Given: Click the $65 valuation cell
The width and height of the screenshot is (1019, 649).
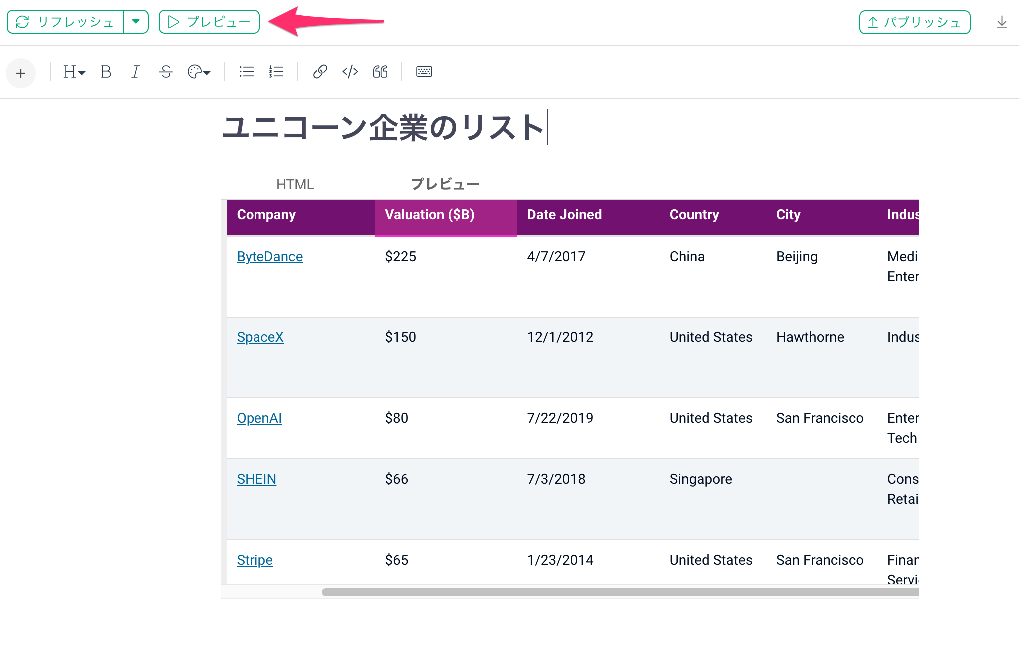Looking at the screenshot, I should 397,560.
